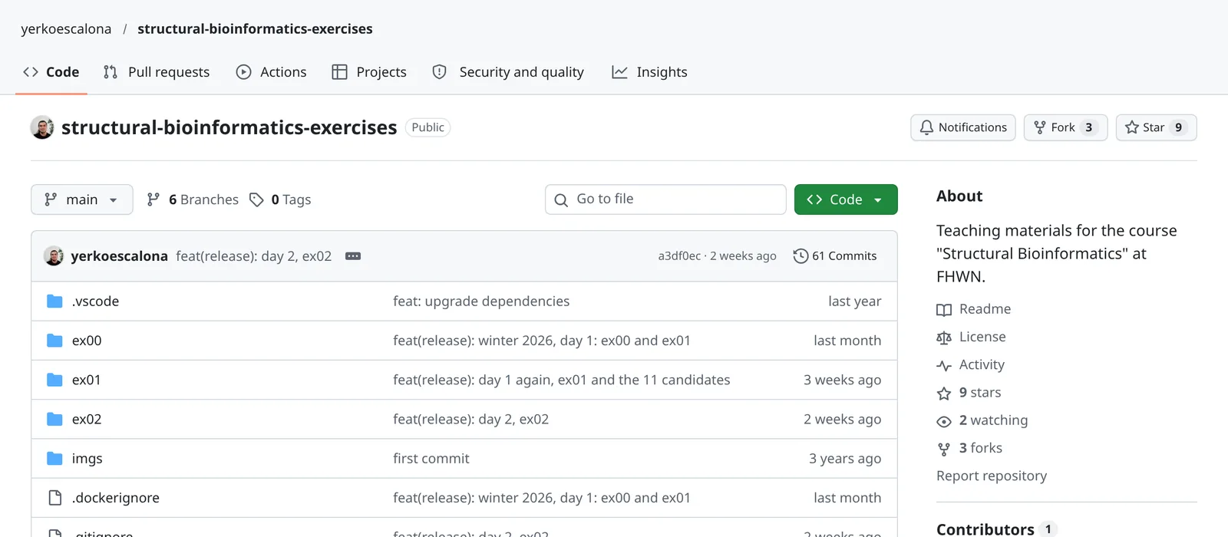
Task: Jump to Readme in About section
Action: tap(974, 309)
